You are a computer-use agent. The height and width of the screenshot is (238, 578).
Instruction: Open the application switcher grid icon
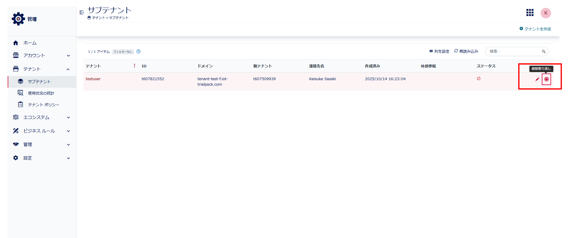tap(530, 13)
